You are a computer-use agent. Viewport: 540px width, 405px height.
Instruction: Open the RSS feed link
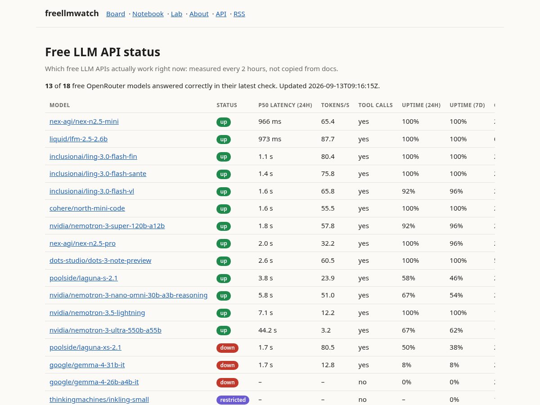pyautogui.click(x=239, y=14)
